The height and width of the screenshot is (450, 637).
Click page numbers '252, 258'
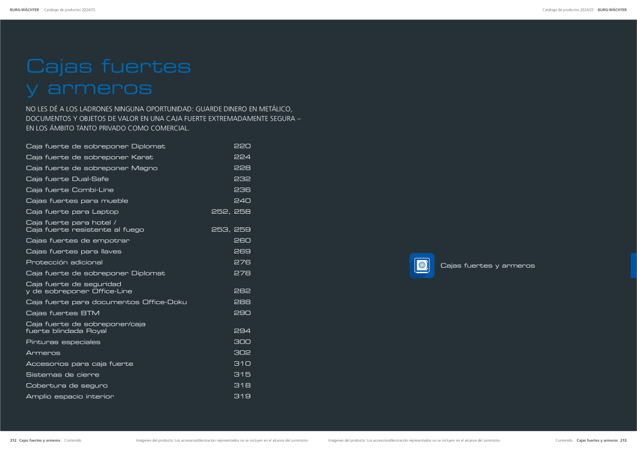[x=231, y=212]
